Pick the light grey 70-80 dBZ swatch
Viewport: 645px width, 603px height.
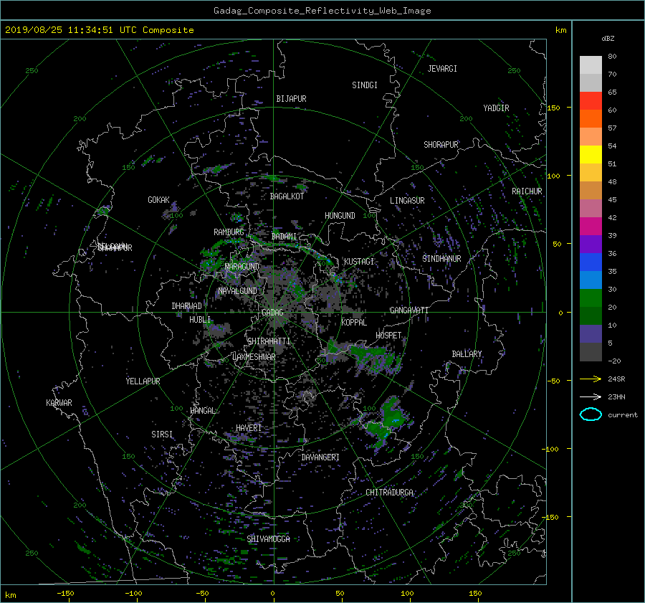coord(591,65)
